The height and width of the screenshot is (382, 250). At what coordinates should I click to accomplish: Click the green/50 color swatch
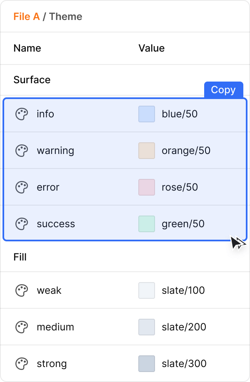pyautogui.click(x=147, y=224)
